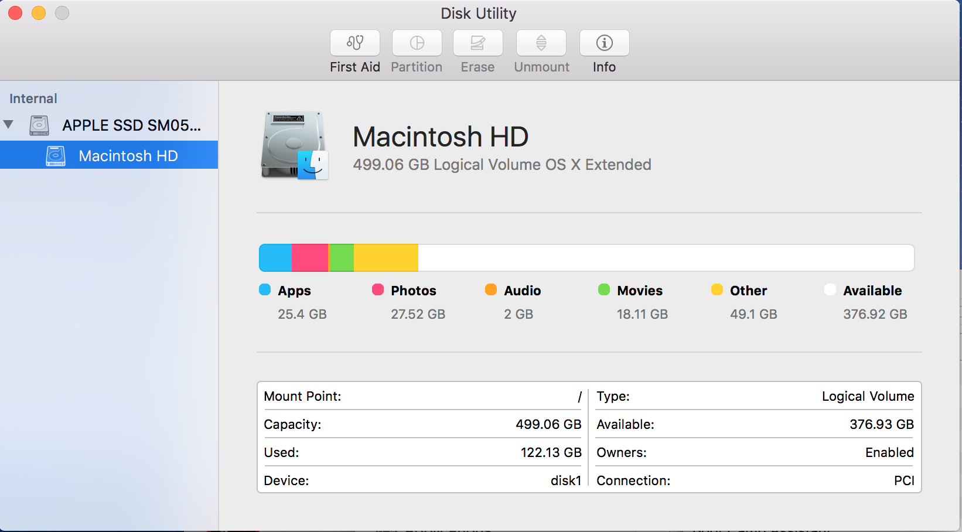Click the Owners value Enabled
Image resolution: width=962 pixels, height=532 pixels.
point(889,452)
